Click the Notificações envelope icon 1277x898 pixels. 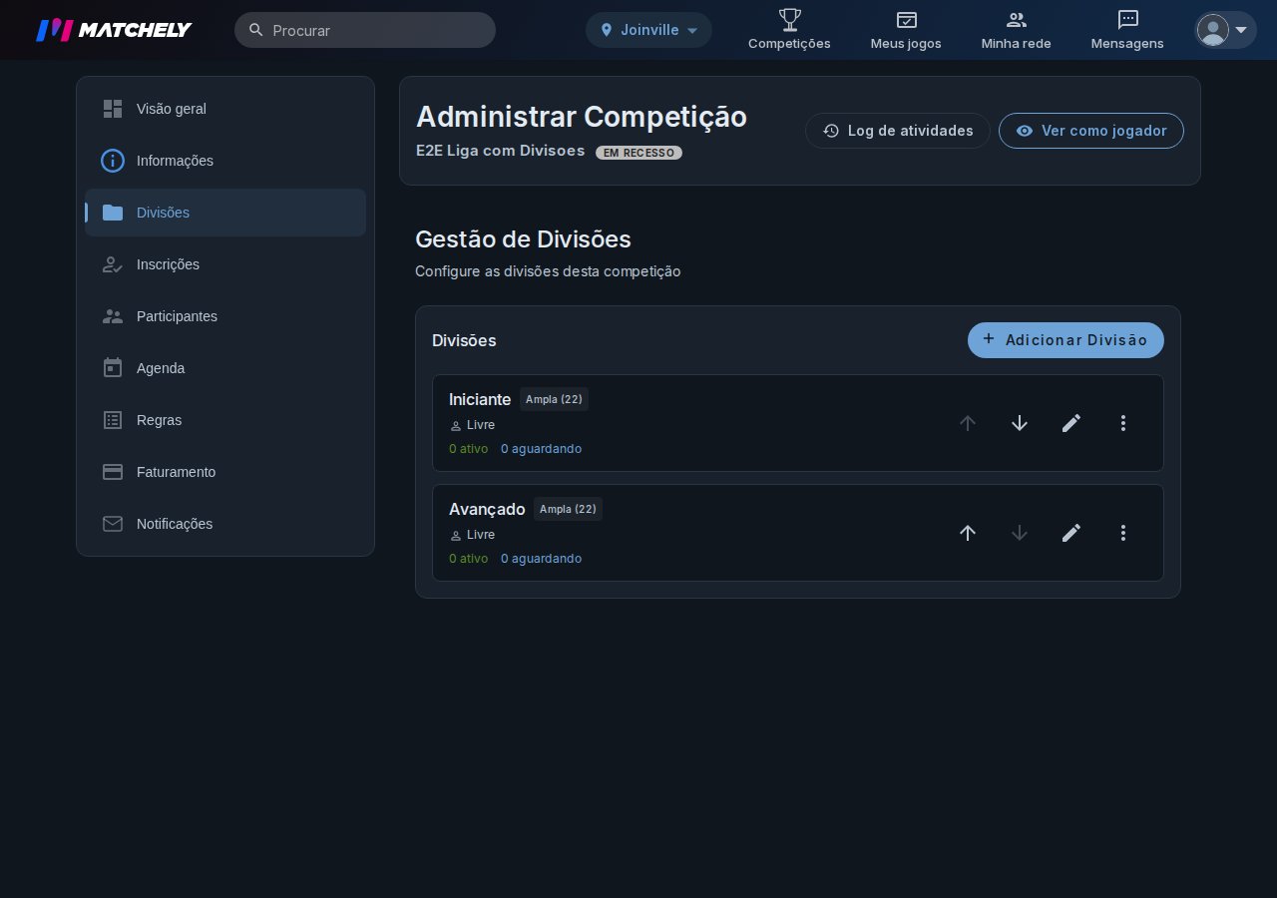click(x=113, y=524)
